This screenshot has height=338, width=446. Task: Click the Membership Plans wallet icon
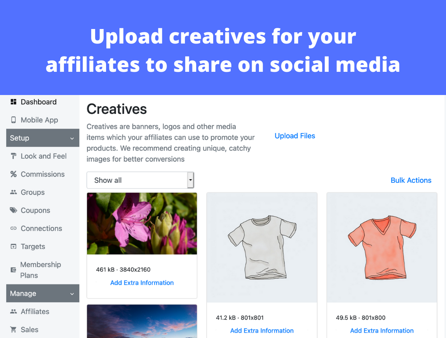[x=13, y=270]
